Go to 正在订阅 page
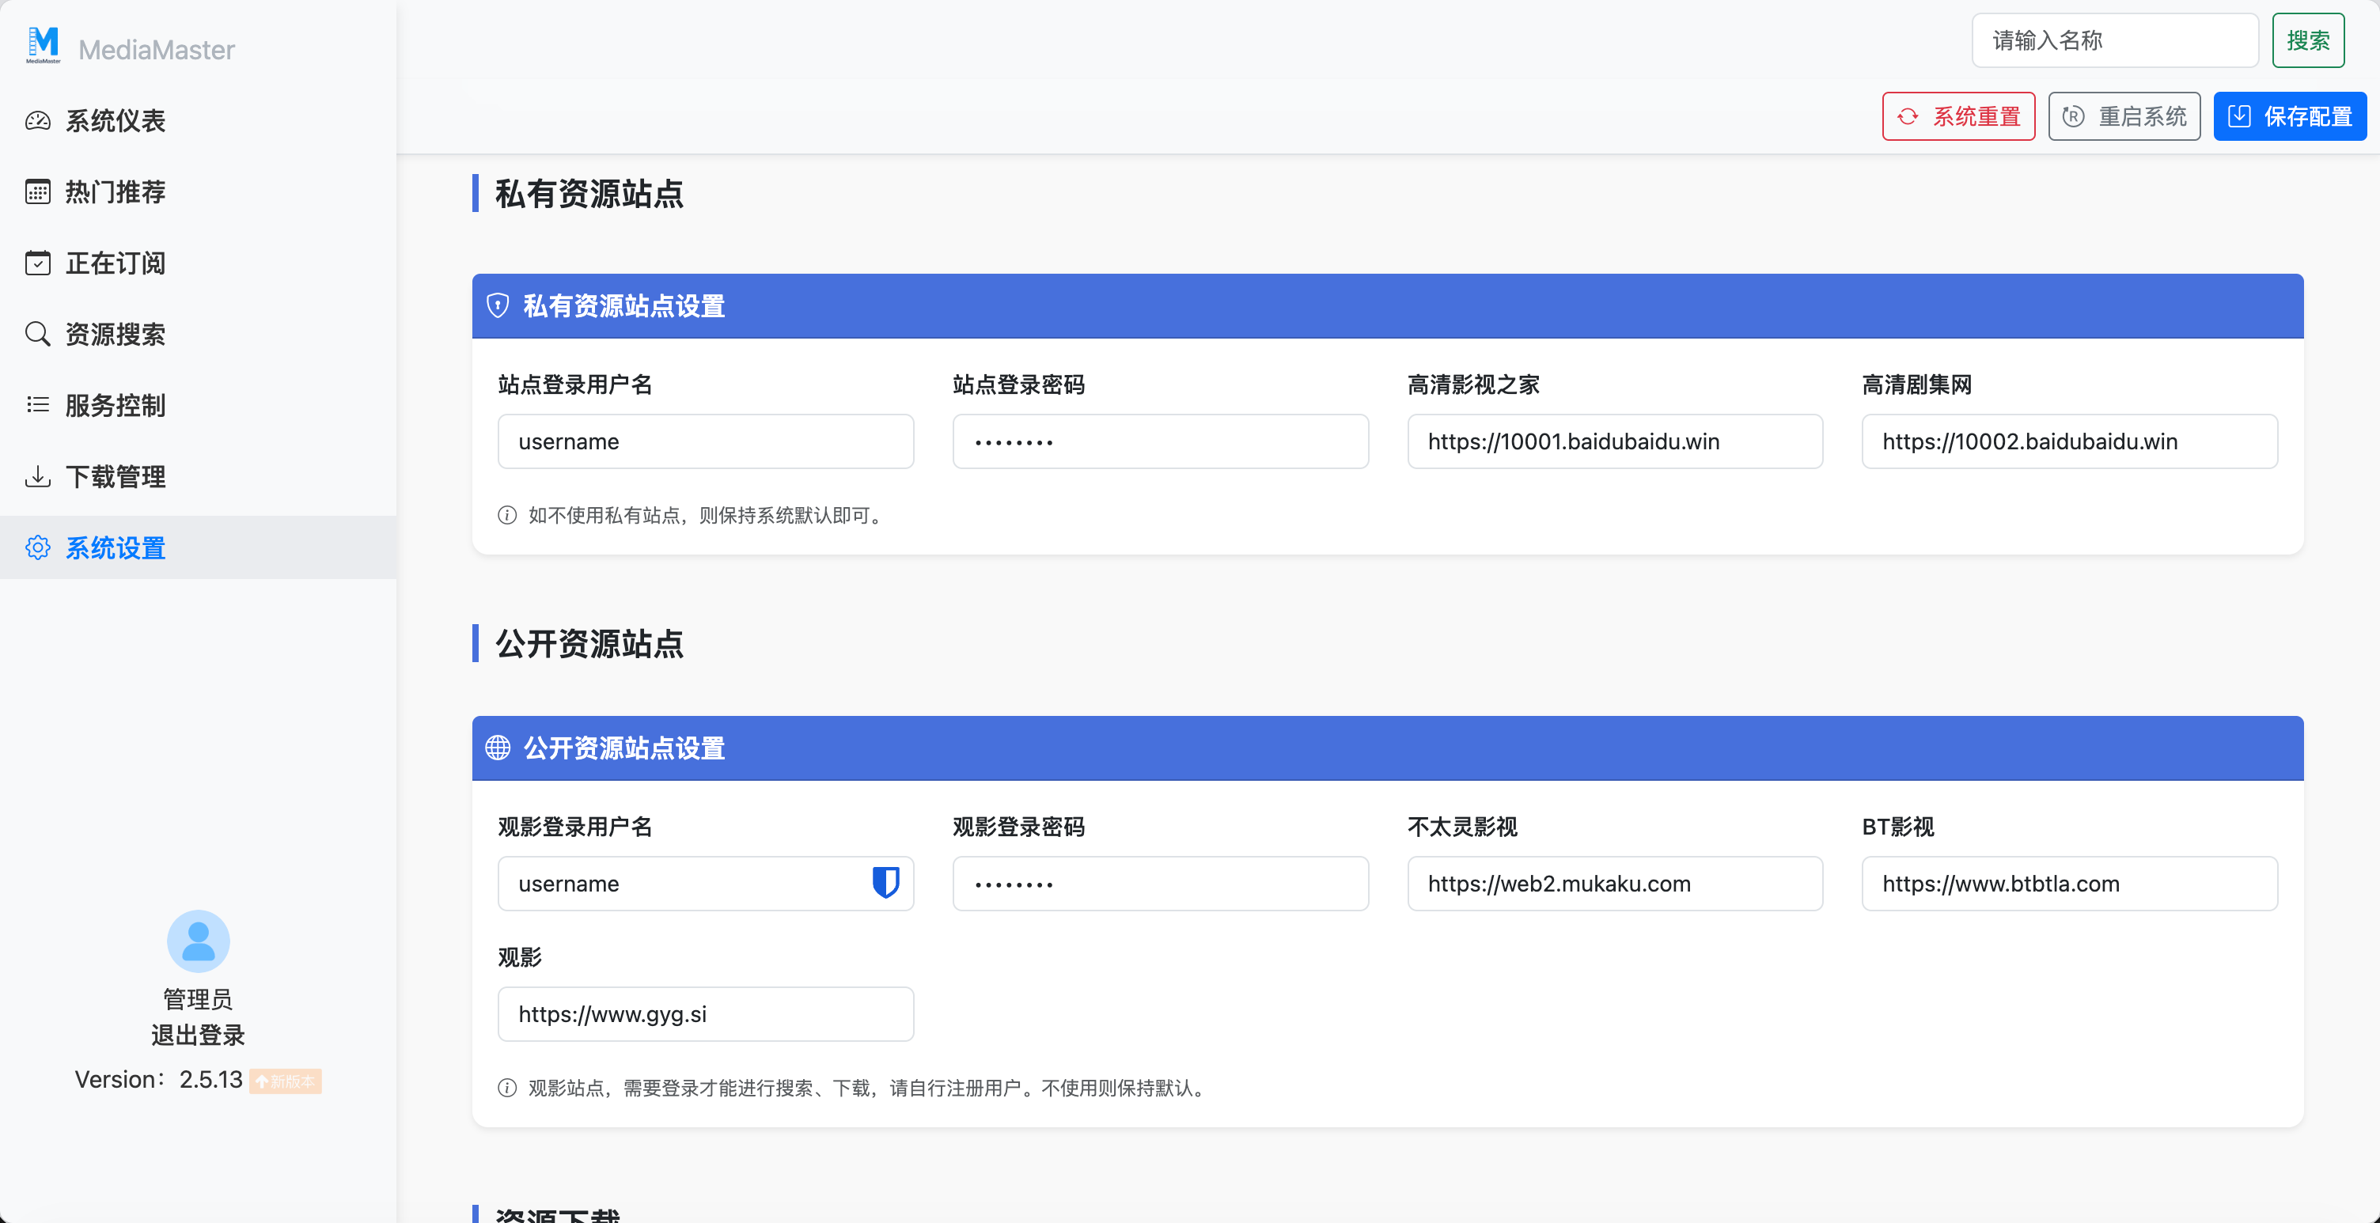Image resolution: width=2380 pixels, height=1223 pixels. (199, 263)
